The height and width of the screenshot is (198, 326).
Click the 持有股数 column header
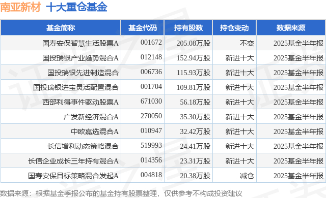point(188,28)
